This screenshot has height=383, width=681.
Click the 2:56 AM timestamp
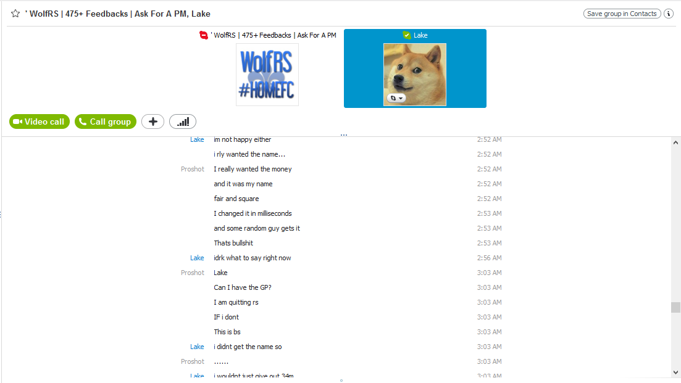tap(490, 258)
